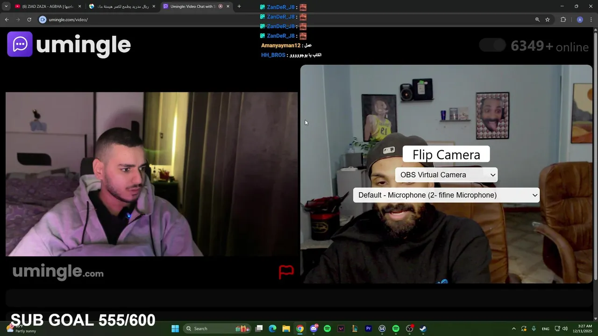The height and width of the screenshot is (336, 598).
Task: Click the microphone icon in system tray
Action: (x=534, y=329)
